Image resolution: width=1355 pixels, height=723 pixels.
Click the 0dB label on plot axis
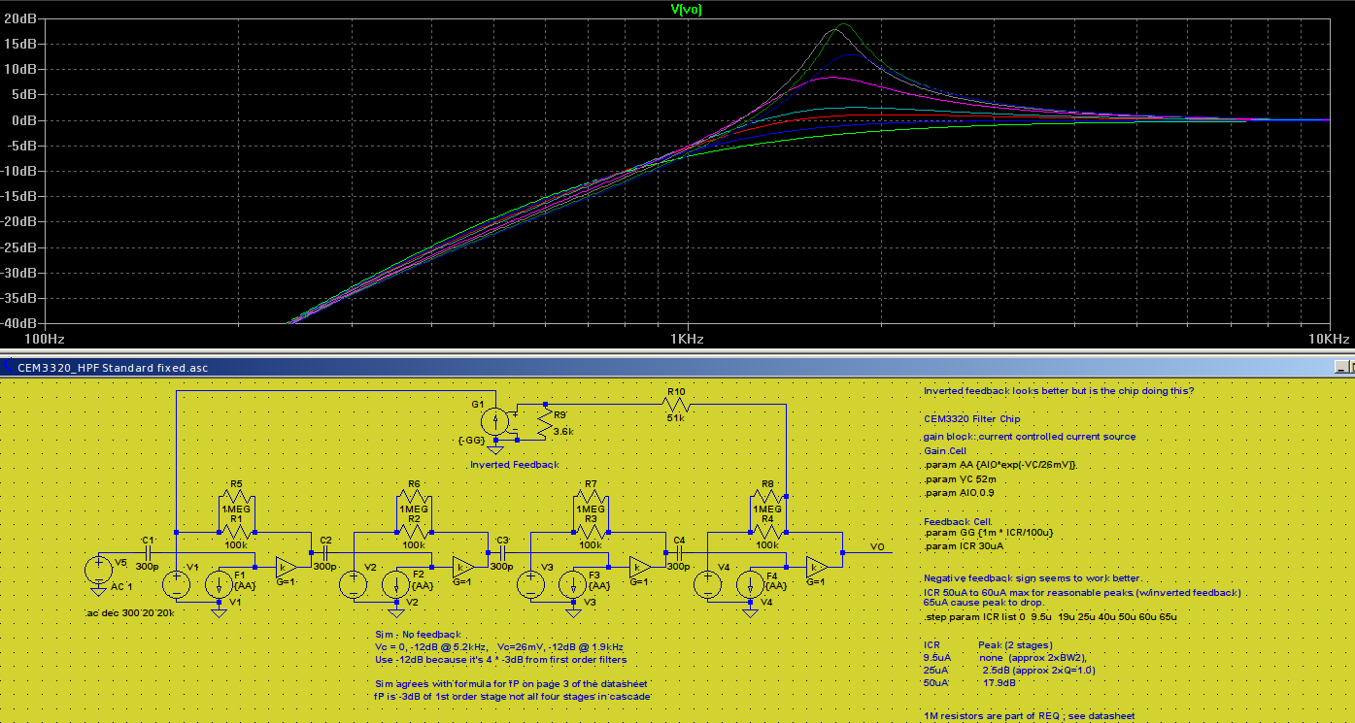25,120
